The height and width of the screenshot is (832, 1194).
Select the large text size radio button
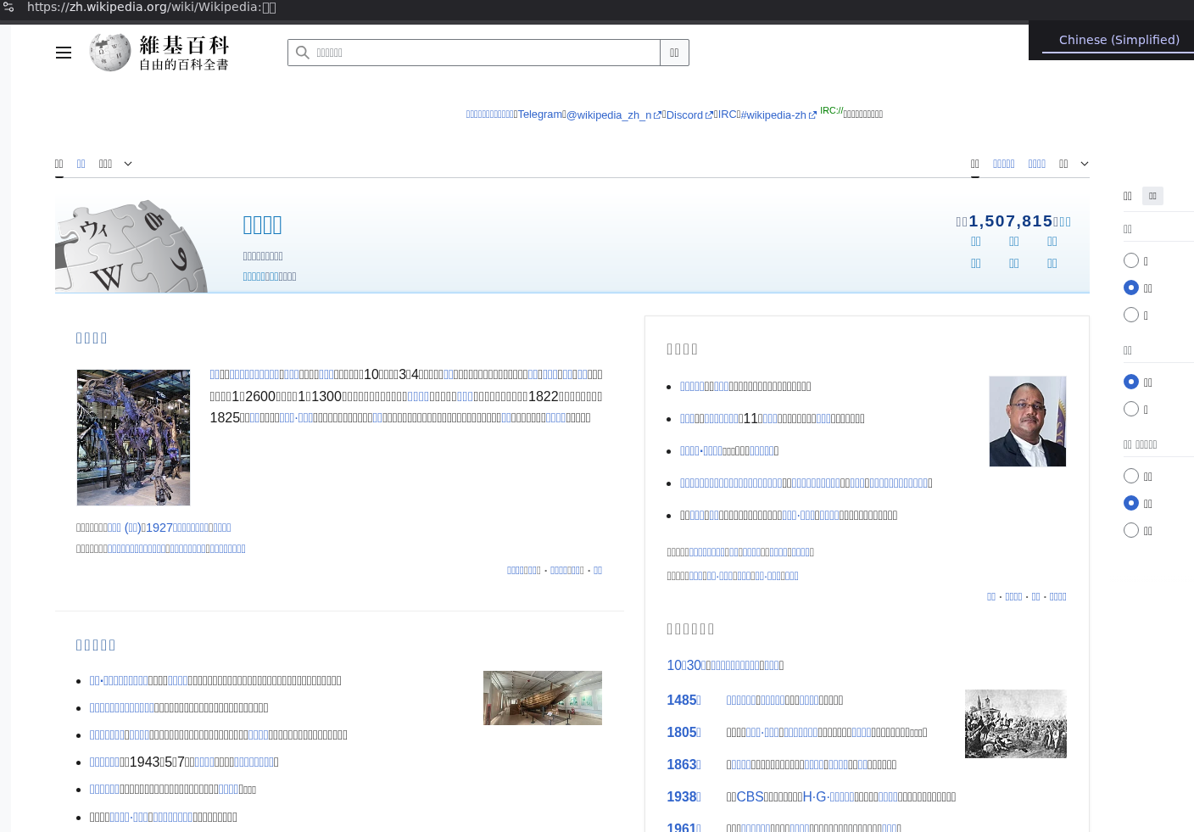point(1131,315)
